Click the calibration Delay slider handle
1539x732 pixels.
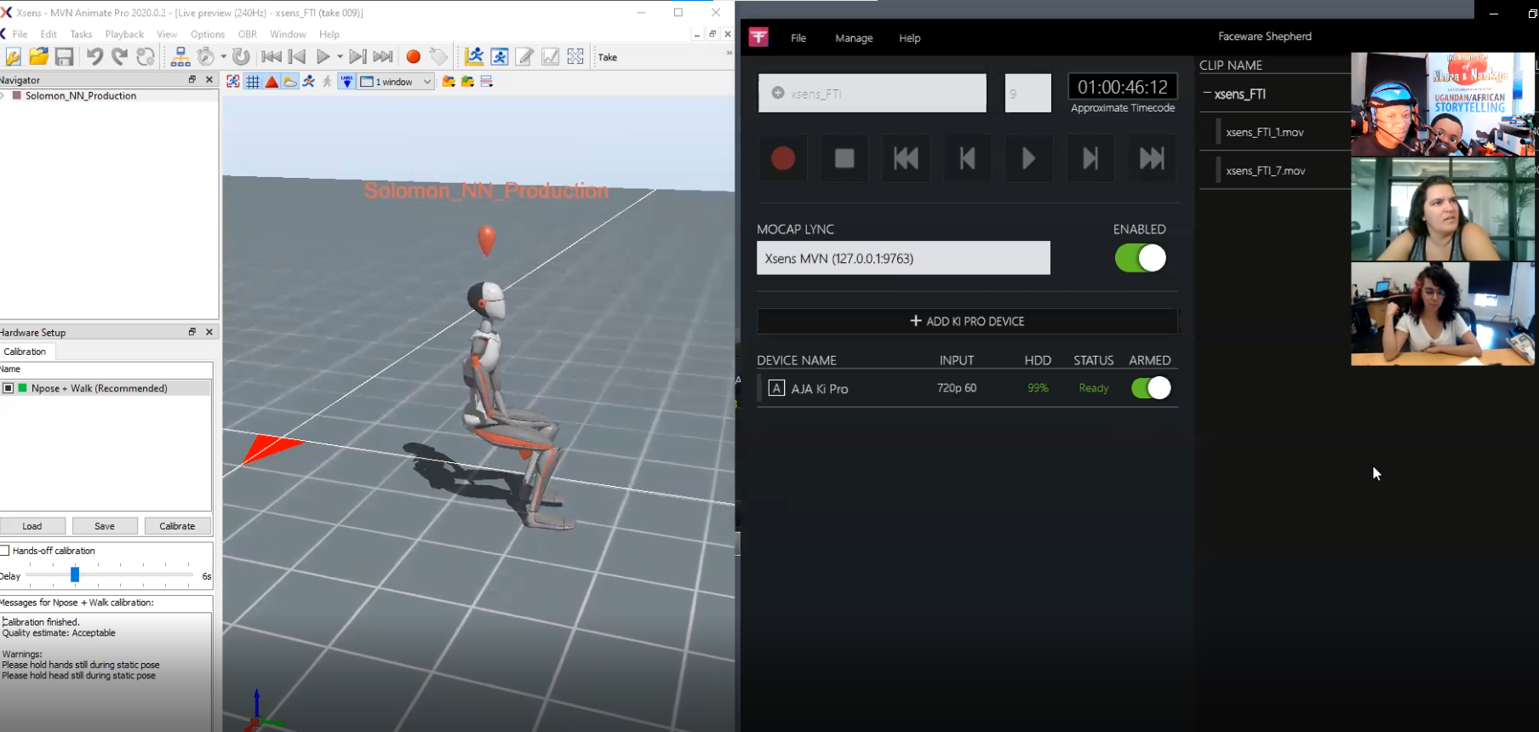[75, 575]
